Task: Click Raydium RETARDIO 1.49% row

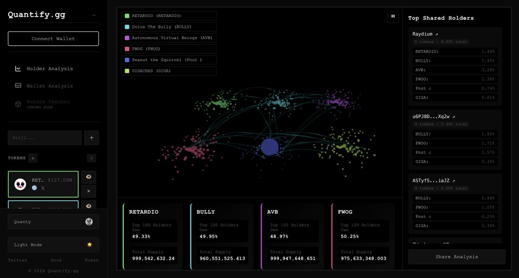Action: click(455, 51)
